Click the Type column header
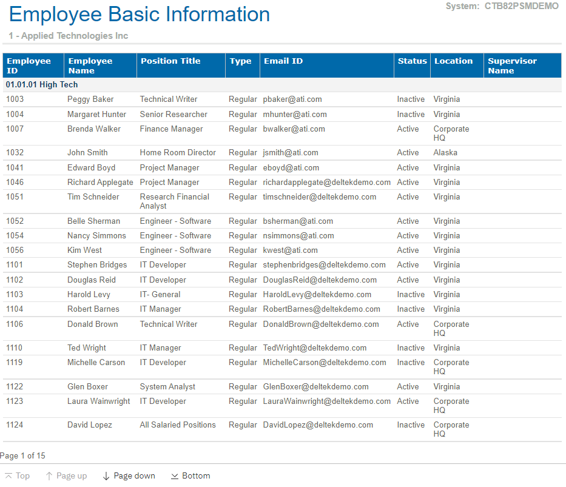566x487 pixels. click(x=240, y=61)
